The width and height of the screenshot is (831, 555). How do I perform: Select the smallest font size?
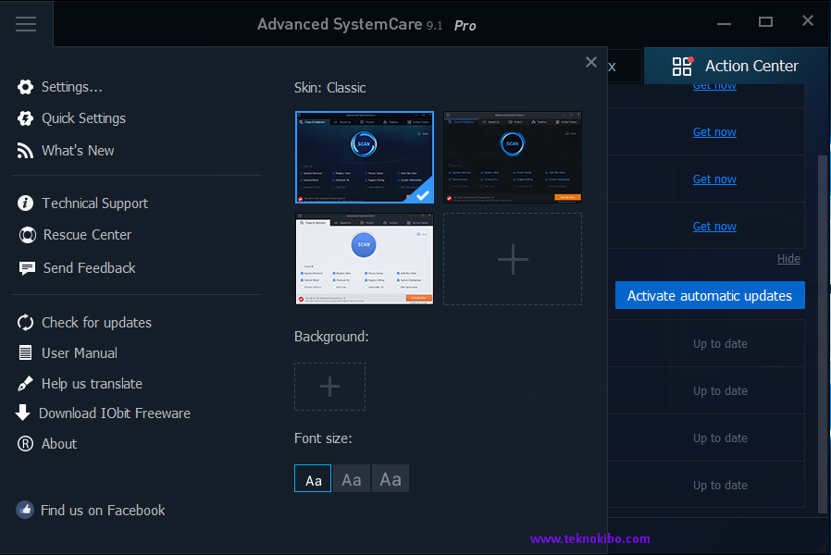tap(312, 478)
